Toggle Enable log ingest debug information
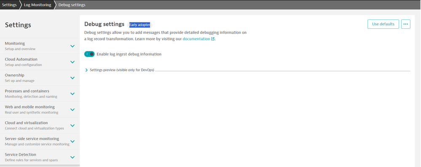 (x=89, y=54)
